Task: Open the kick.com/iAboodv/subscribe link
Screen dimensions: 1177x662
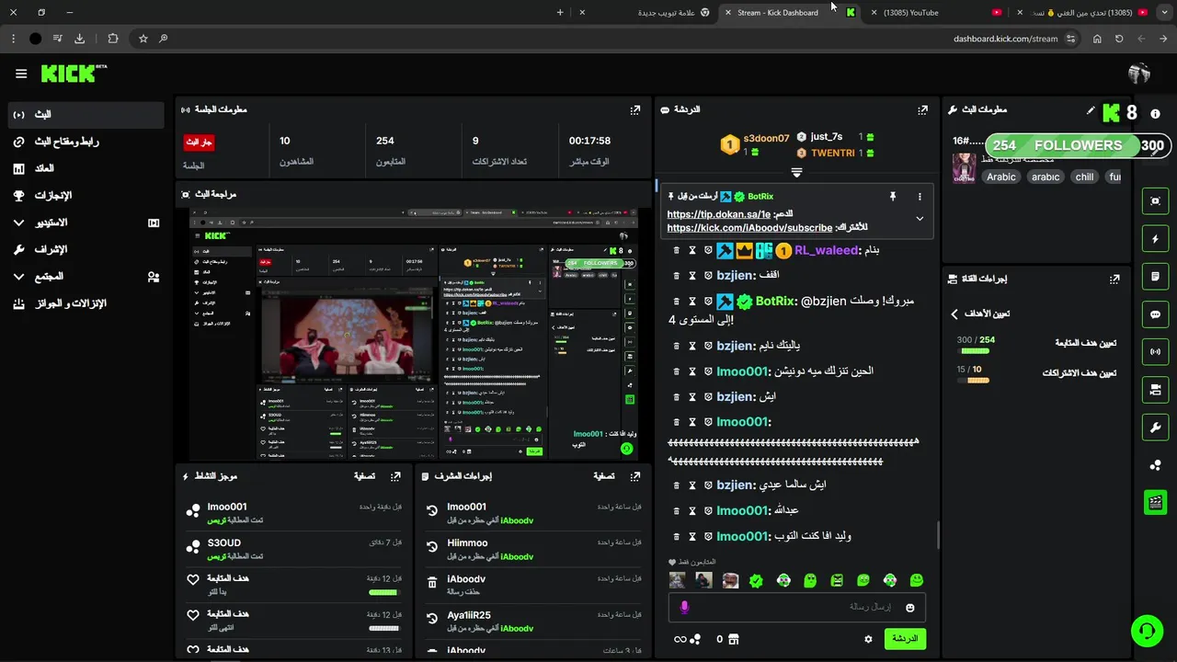Action: (749, 228)
